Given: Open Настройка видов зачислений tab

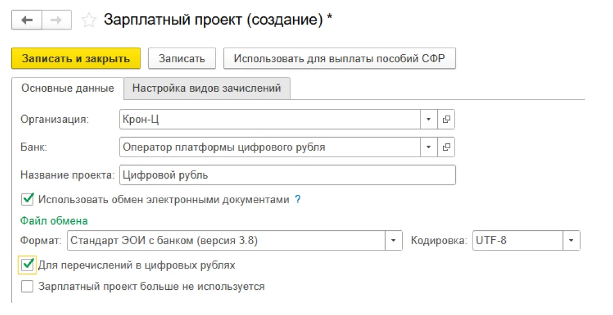Looking at the screenshot, I should (x=207, y=88).
